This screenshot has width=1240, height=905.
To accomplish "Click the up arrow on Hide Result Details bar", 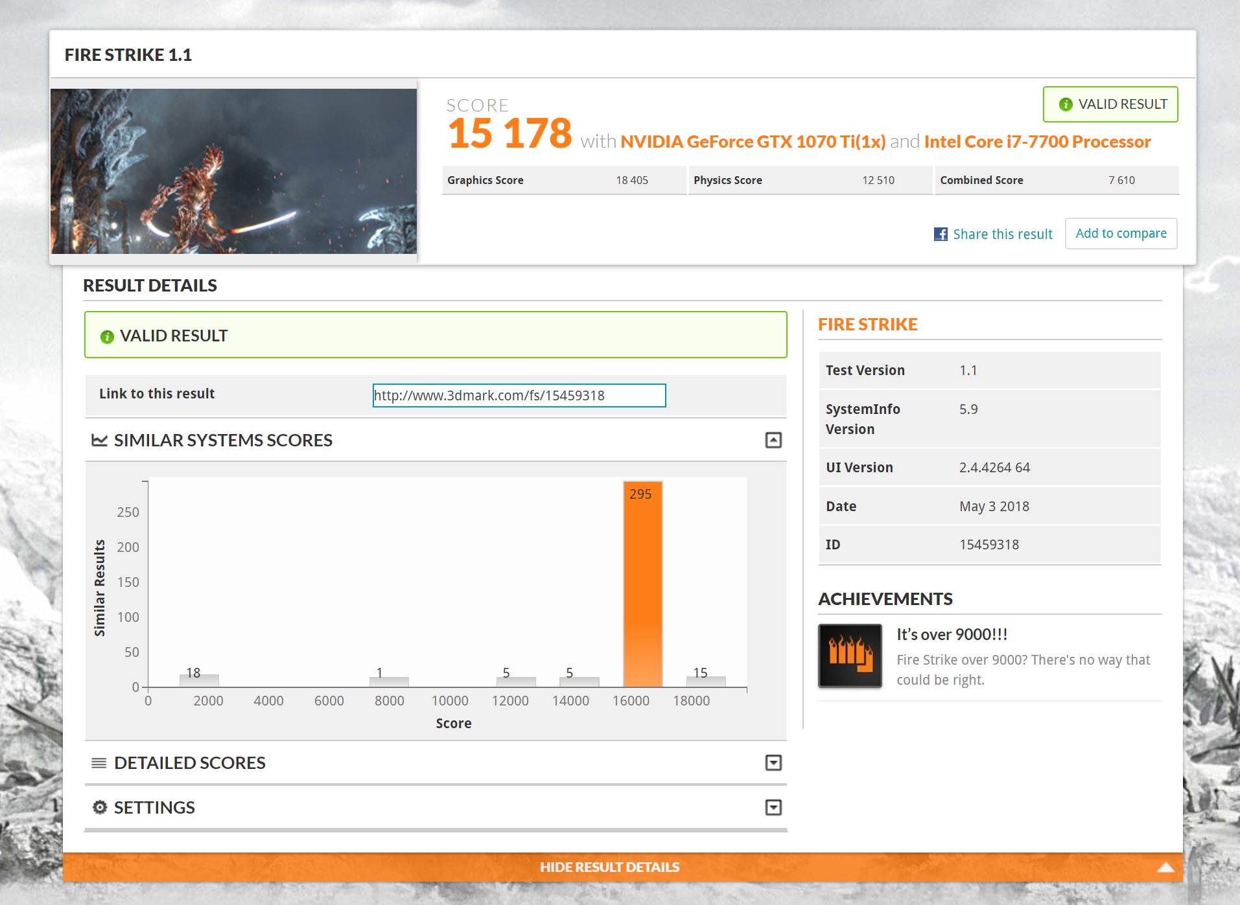I will (x=1165, y=867).
